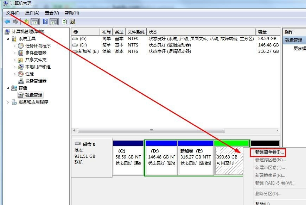Open Help via the question mark toolbar icon
Screen dimensions: 306x205
pos(45,21)
